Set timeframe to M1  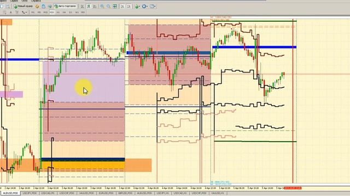pos(33,13)
